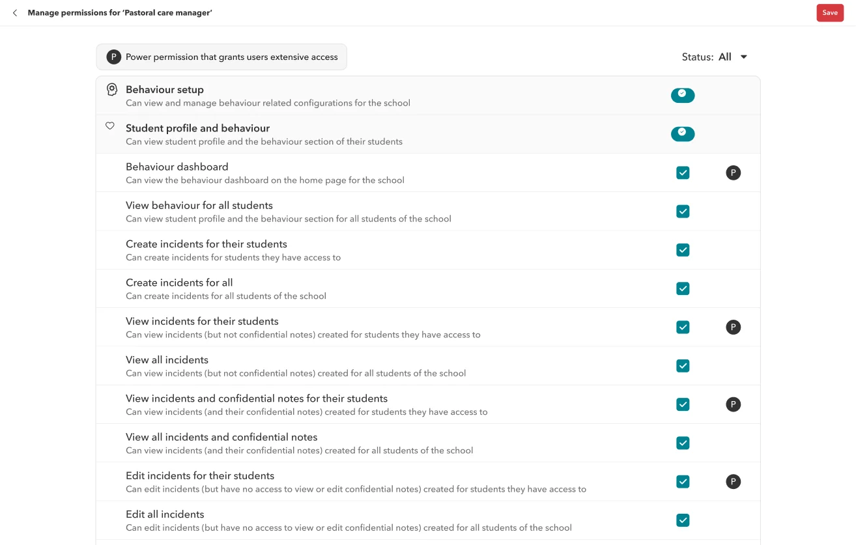Uncheck View all incidents and confidential notes

click(683, 443)
